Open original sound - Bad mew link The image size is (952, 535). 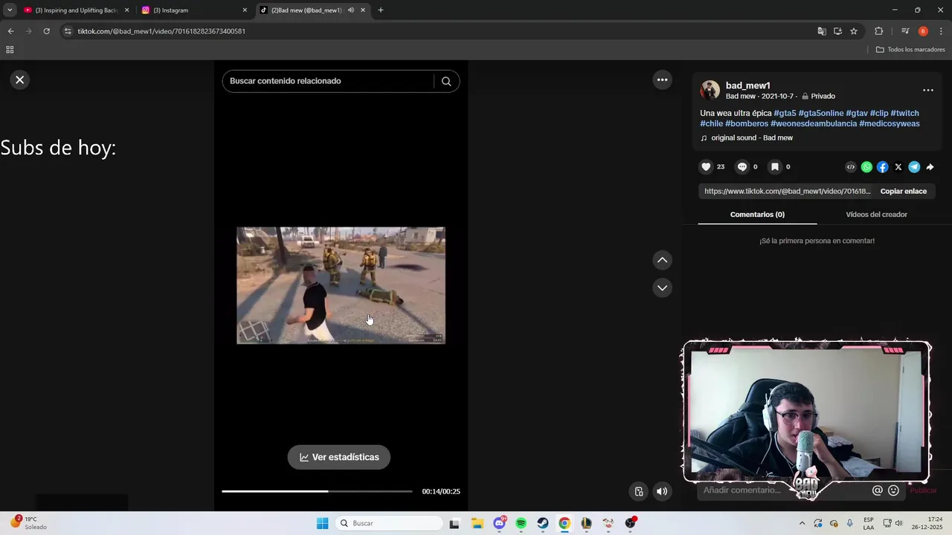click(x=752, y=138)
